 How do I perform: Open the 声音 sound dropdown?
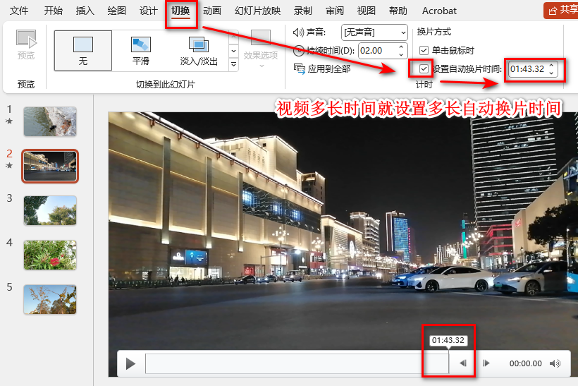click(374, 32)
